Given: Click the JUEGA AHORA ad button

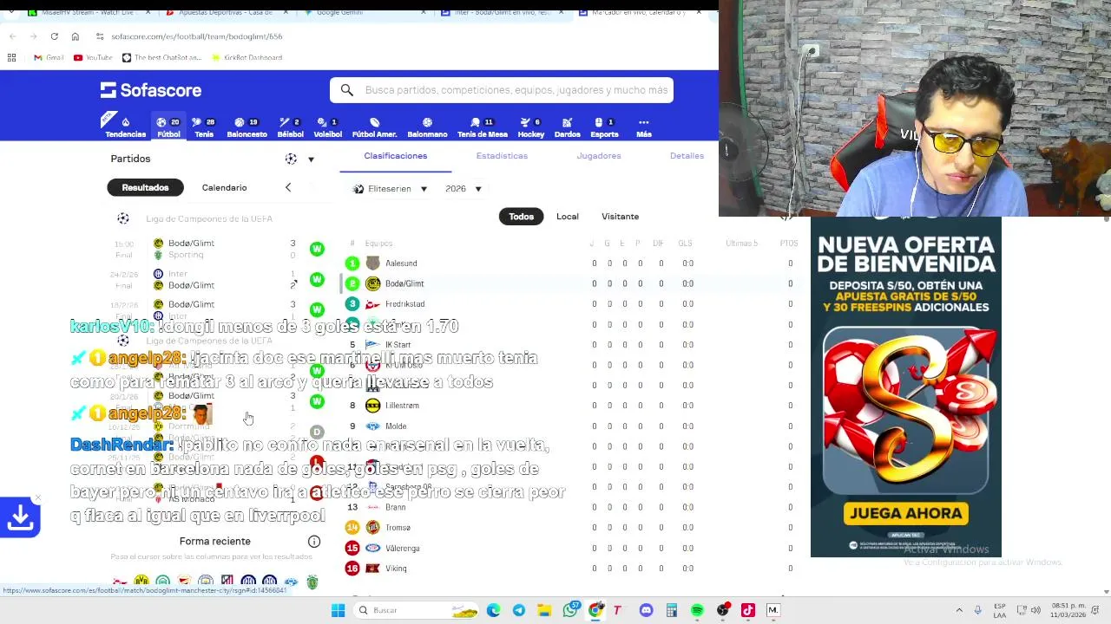Looking at the screenshot, I should point(905,513).
